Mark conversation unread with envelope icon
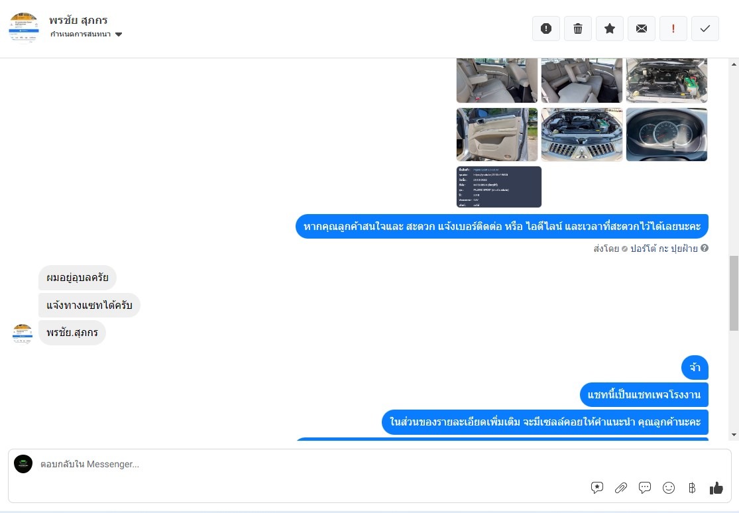The height and width of the screenshot is (513, 739). pyautogui.click(x=642, y=28)
